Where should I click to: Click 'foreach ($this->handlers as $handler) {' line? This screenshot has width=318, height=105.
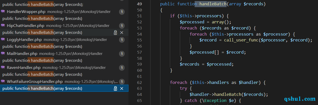tap(218, 82)
